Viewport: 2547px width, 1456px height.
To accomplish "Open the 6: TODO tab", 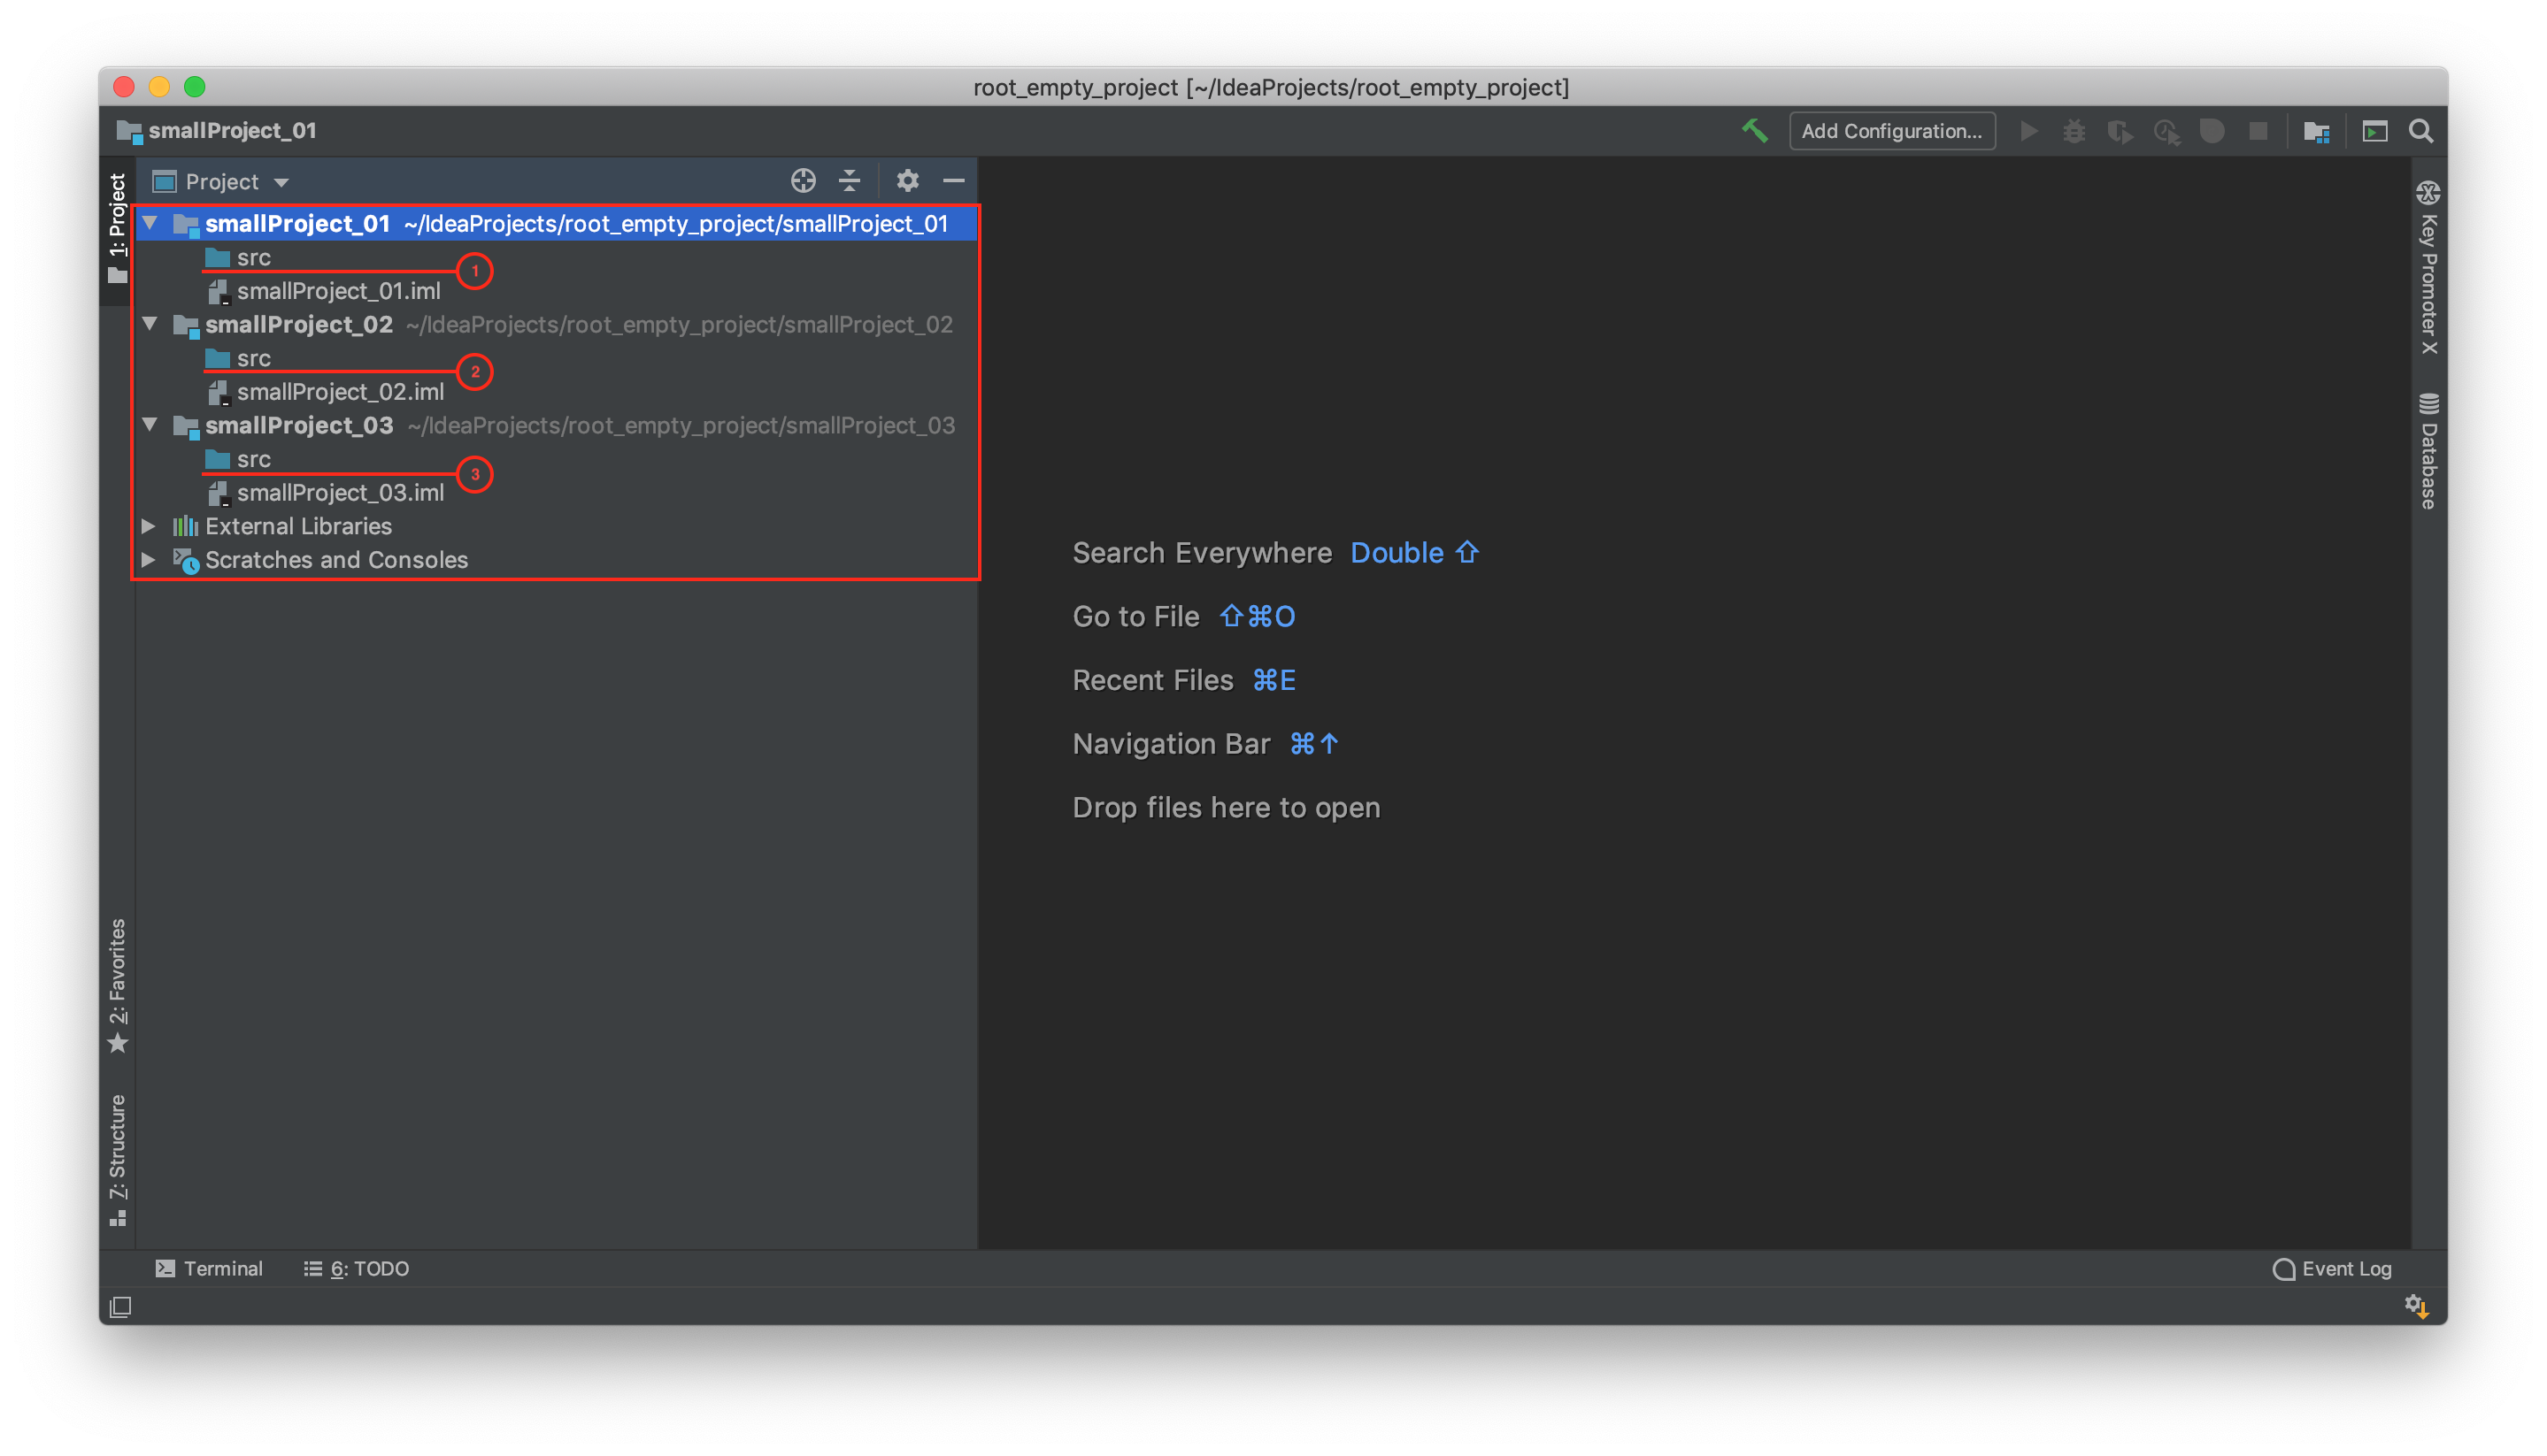I will tap(358, 1268).
